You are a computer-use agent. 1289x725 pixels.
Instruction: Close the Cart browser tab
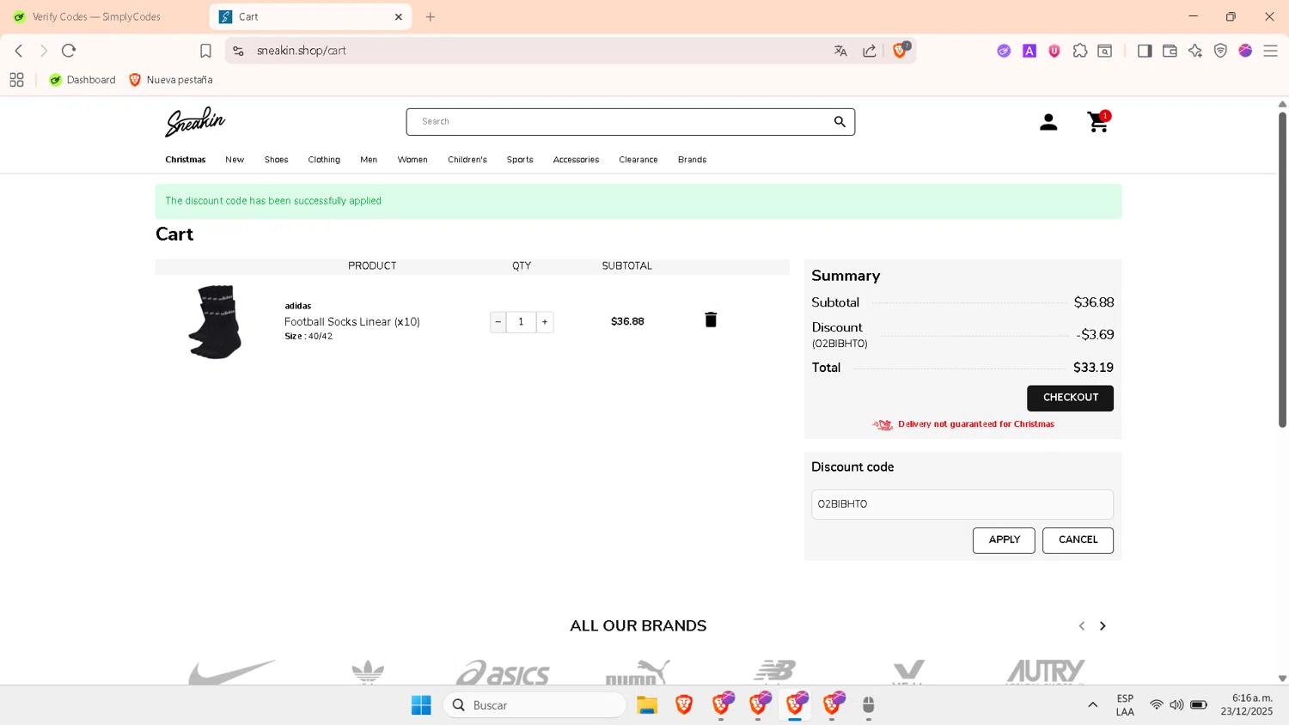tap(399, 17)
